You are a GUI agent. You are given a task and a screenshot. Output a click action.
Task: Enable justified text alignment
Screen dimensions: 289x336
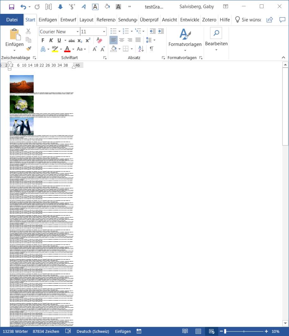pyautogui.click(x=138, y=40)
